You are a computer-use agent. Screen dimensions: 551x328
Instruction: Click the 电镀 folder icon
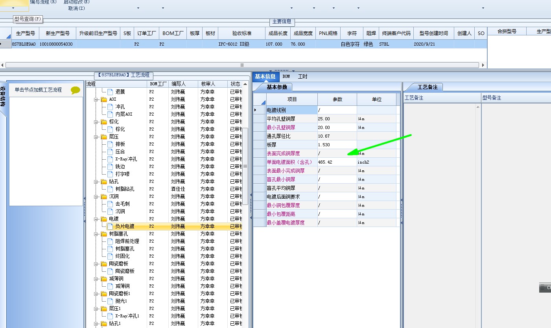click(x=104, y=219)
